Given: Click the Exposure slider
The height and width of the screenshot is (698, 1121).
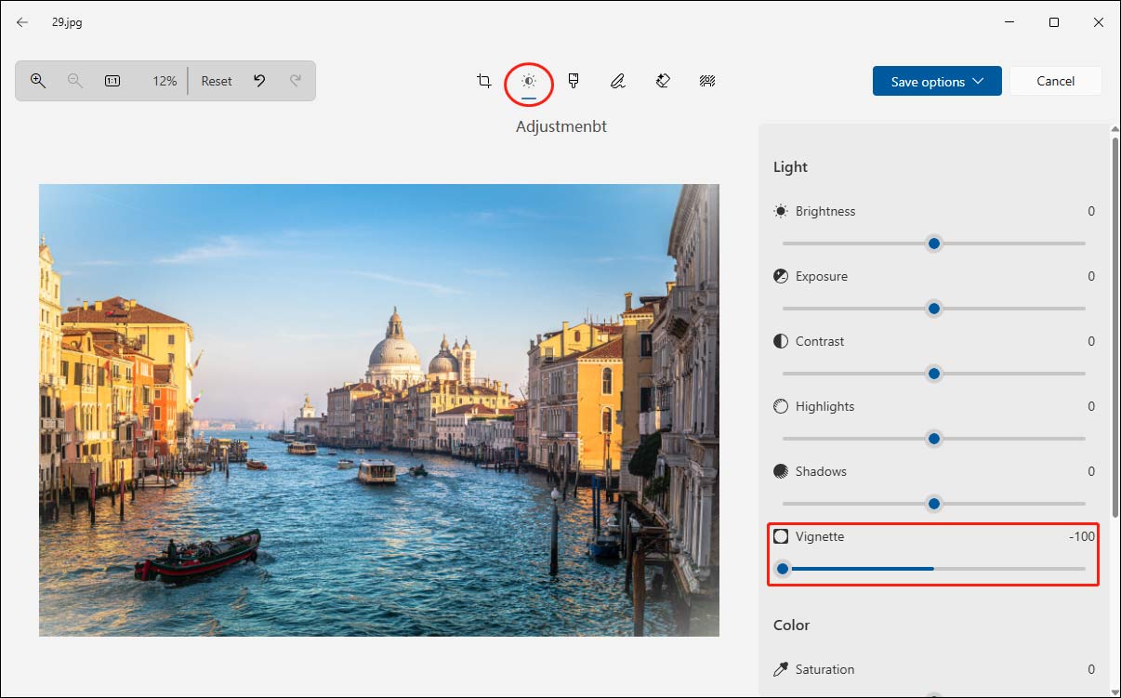Looking at the screenshot, I should pos(933,309).
